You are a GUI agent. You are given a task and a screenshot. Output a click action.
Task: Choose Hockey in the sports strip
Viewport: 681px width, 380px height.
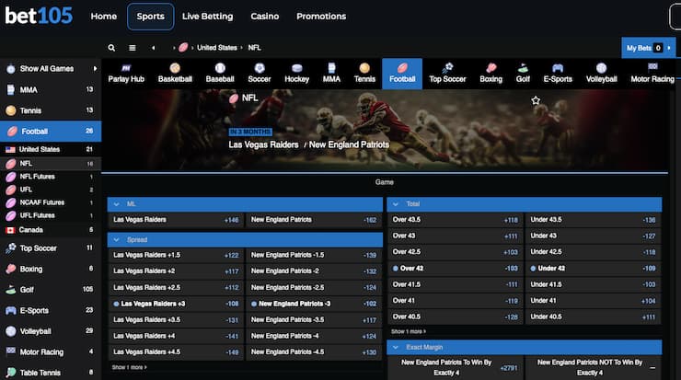296,74
